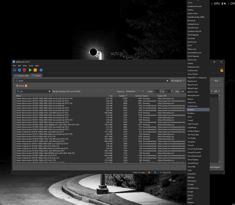Click the 'DHT: 53 nodes' status text
The height and width of the screenshot is (205, 235).
[140, 172]
